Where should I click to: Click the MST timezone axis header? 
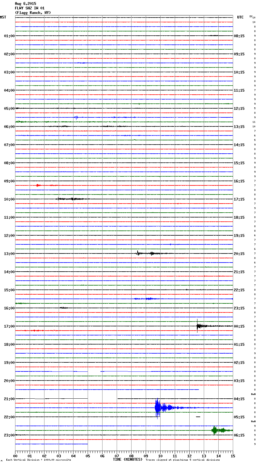coord(3,17)
